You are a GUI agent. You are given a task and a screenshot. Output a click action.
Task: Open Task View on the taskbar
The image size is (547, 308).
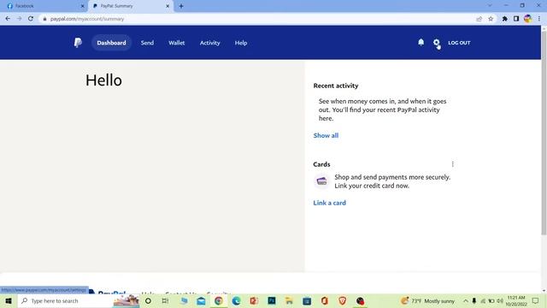165,300
